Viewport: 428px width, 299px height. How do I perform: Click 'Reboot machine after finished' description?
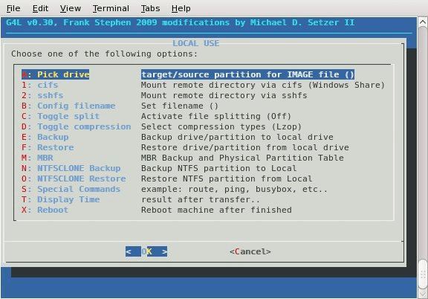coord(216,210)
